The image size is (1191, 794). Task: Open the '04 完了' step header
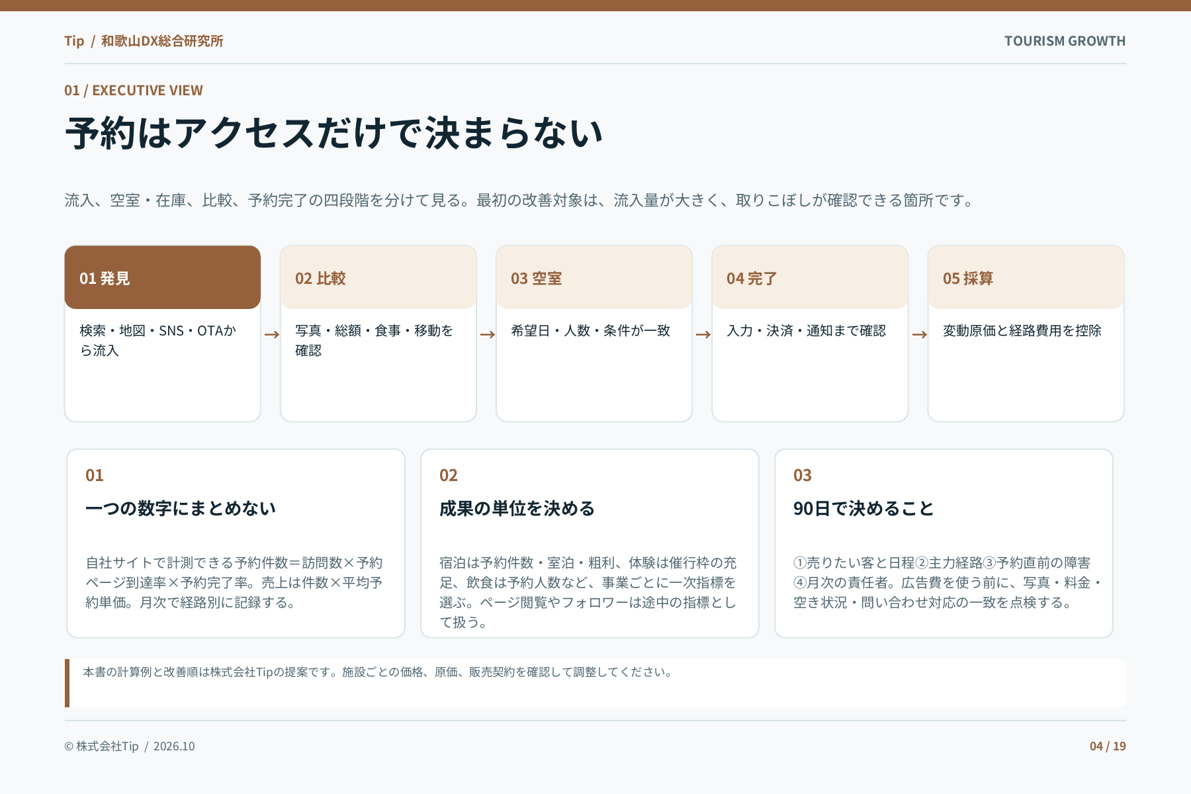[x=809, y=277]
